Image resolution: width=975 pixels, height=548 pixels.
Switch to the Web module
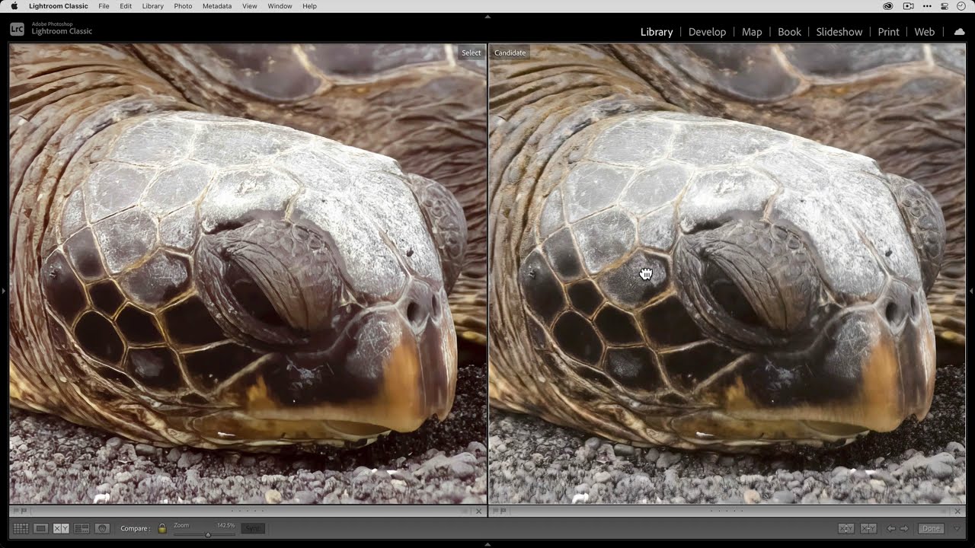click(x=924, y=32)
